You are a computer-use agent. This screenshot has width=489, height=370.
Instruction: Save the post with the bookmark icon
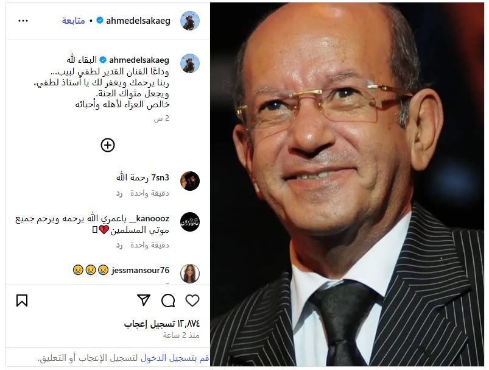click(22, 301)
